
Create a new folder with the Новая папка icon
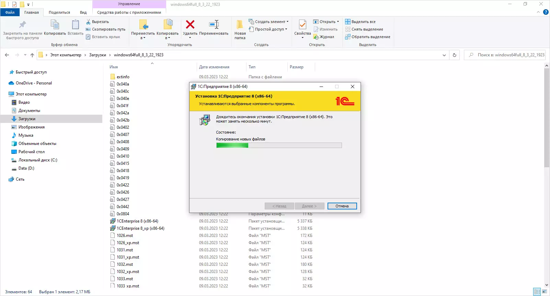point(240,25)
